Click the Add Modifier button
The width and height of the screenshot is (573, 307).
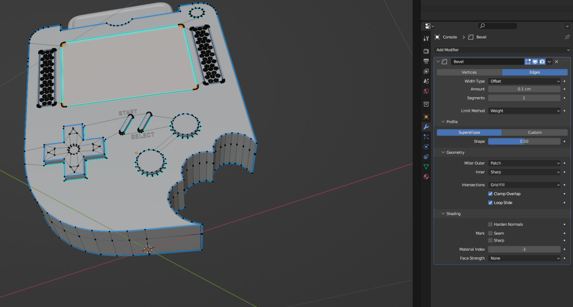(x=501, y=50)
